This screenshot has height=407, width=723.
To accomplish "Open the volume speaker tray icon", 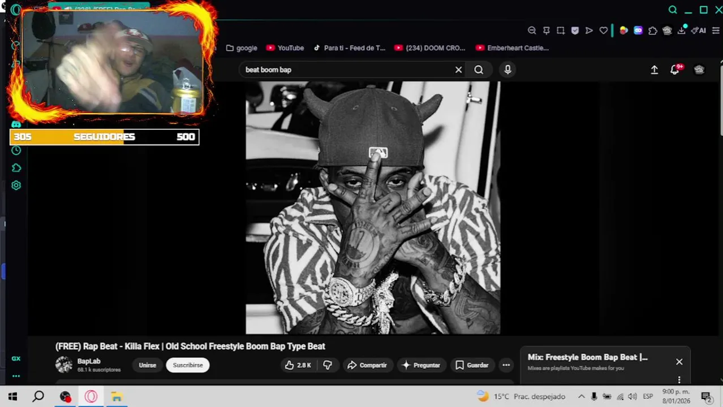I will tap(632, 396).
